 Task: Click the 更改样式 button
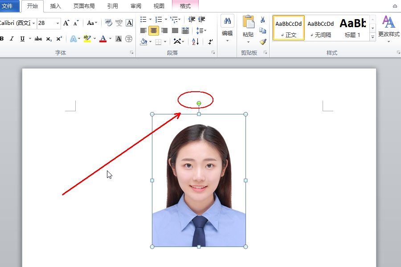[x=389, y=28]
